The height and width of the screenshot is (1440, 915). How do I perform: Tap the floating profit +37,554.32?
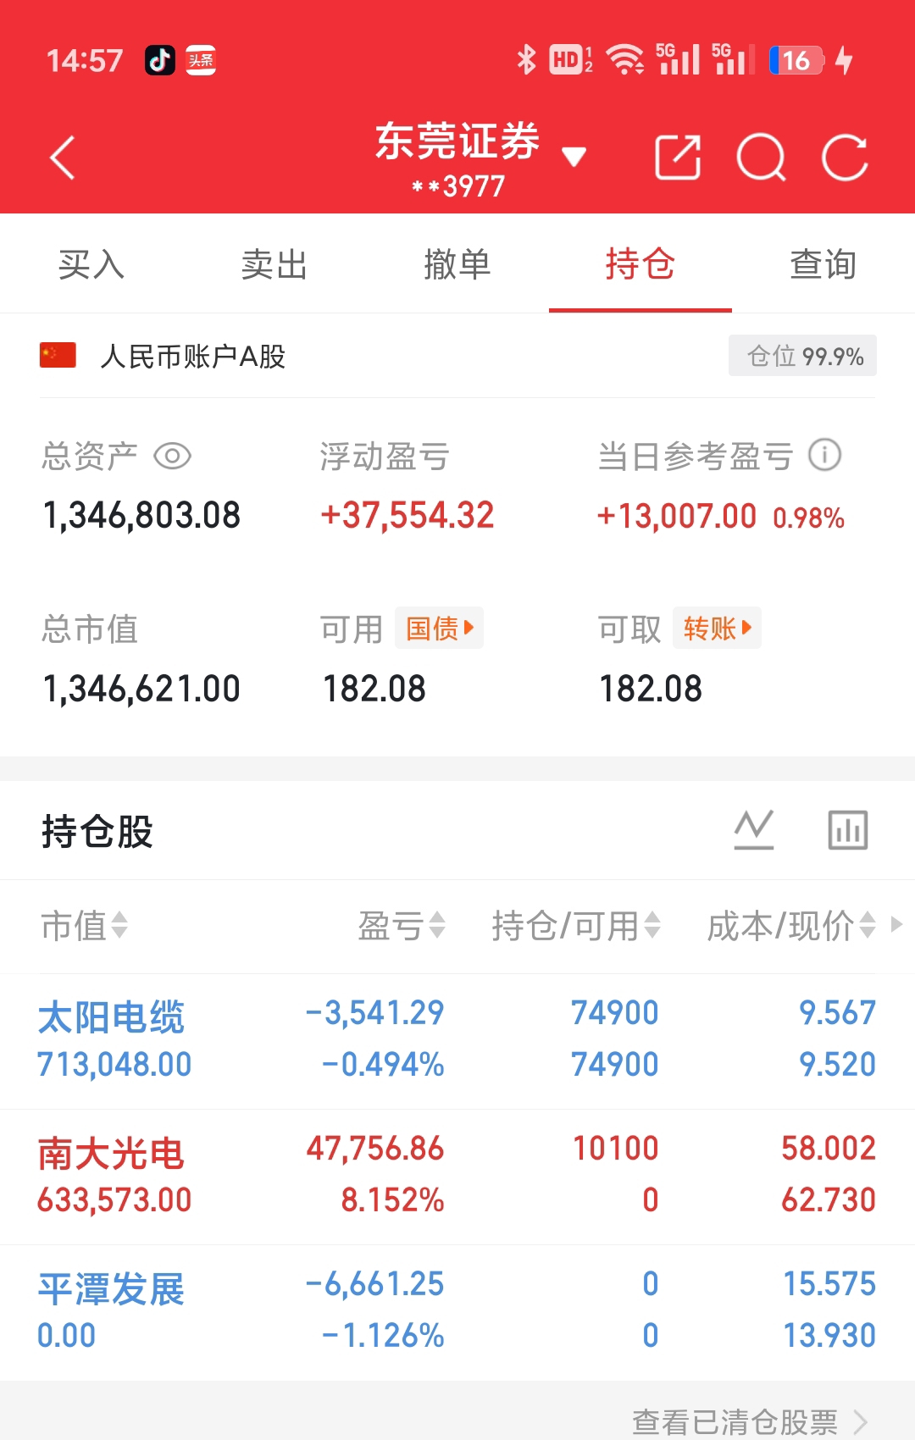407,516
